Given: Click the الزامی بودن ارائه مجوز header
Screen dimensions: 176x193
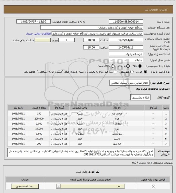Looking at the screenshot, I should (x=153, y=180).
